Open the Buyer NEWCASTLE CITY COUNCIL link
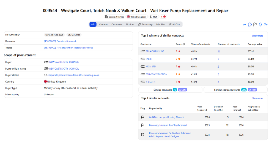 coord(64,62)
